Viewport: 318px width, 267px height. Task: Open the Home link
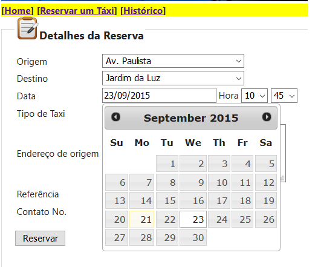coord(18,11)
